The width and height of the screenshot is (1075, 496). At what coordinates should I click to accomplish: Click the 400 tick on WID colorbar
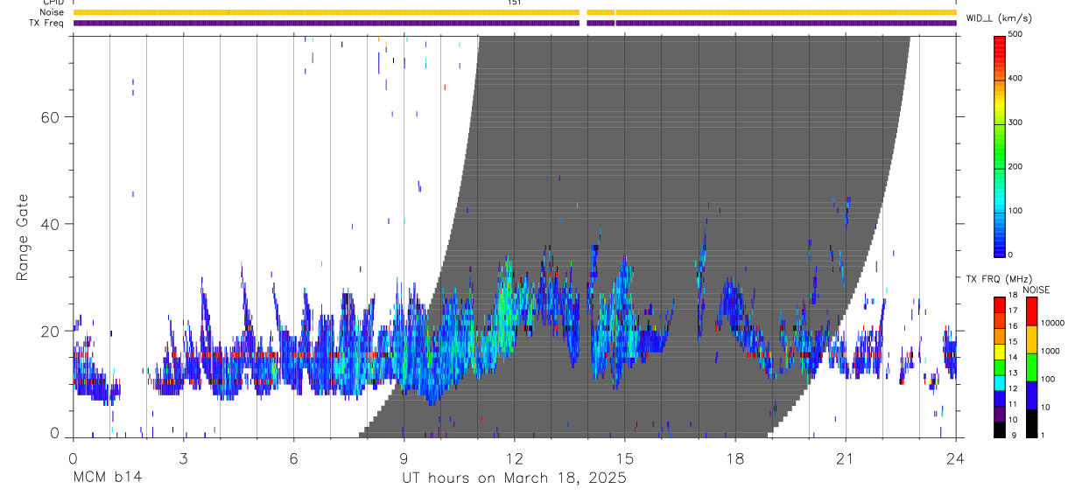point(1016,79)
